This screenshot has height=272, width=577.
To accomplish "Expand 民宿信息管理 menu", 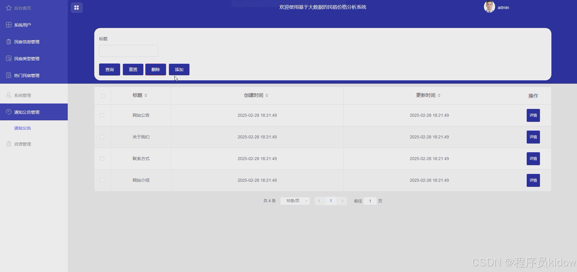I will tap(34, 42).
